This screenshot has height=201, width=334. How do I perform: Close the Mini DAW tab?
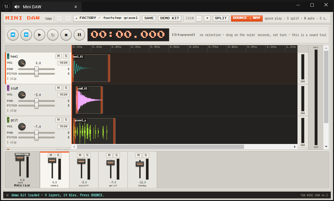pyautogui.click(x=76, y=7)
